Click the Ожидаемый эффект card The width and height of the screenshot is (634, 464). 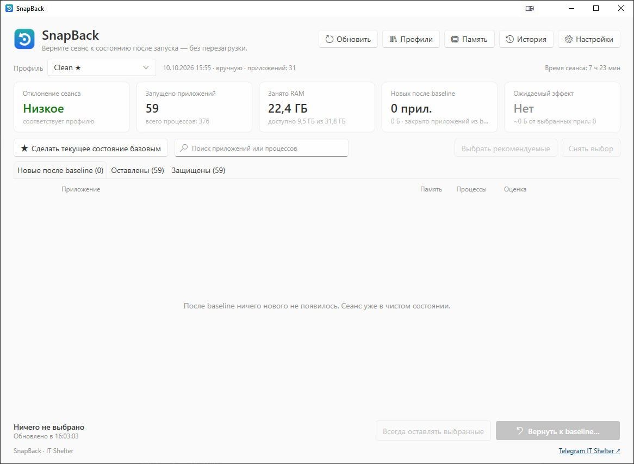coord(562,107)
